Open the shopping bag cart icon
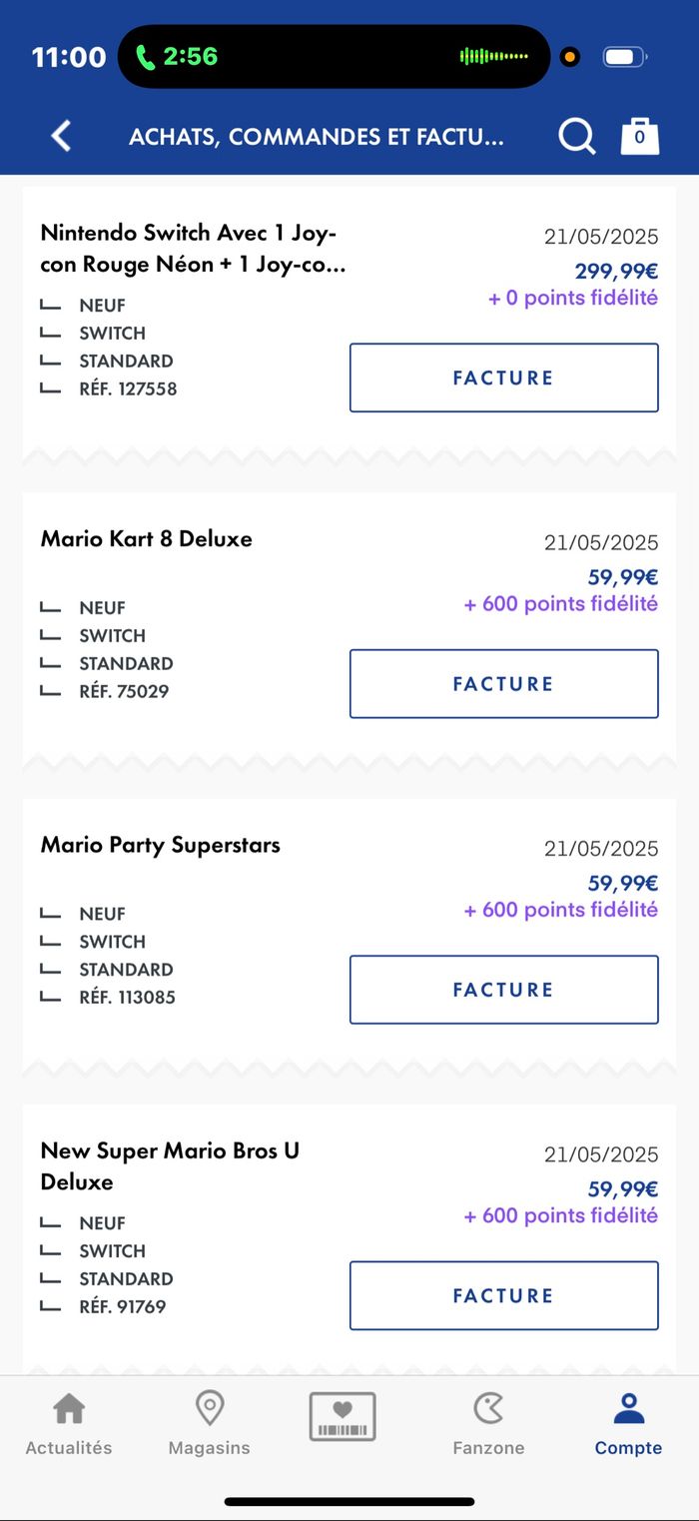This screenshot has width=699, height=1521. (639, 136)
